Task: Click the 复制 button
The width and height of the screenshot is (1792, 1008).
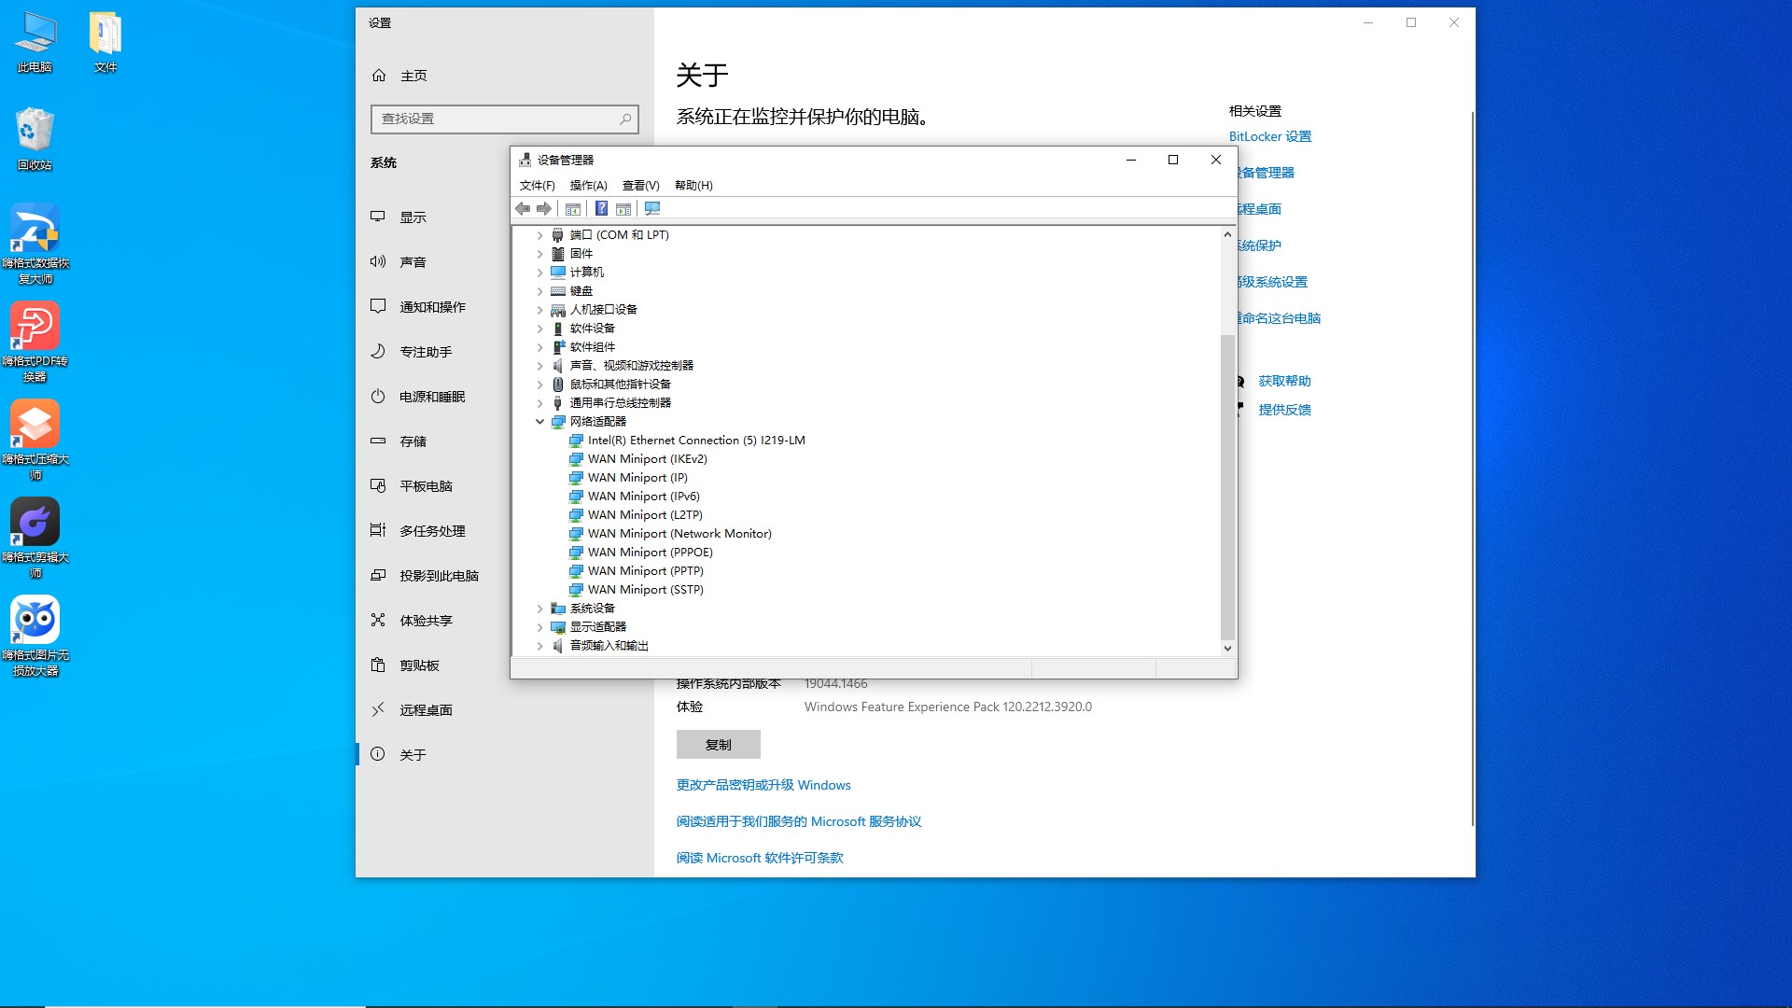Action: pyautogui.click(x=718, y=744)
